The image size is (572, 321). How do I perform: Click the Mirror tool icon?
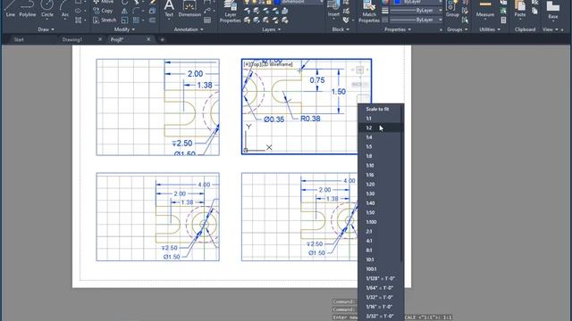tap(124, 11)
